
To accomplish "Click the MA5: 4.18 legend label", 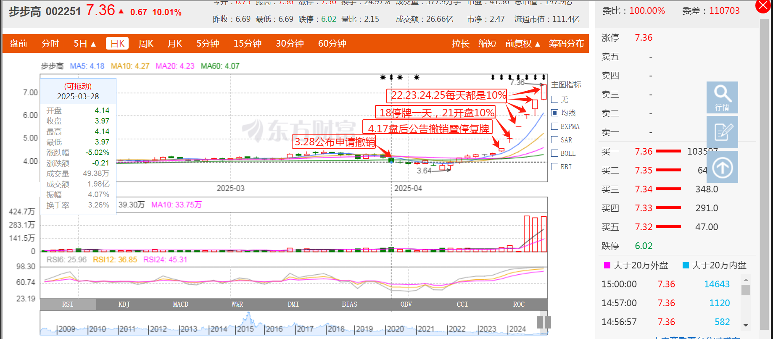I will pyautogui.click(x=87, y=66).
